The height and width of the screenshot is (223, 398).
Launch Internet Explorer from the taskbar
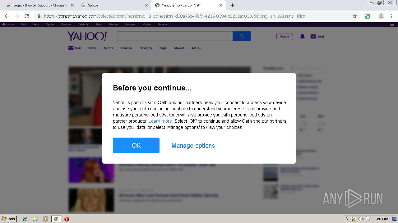25,219
